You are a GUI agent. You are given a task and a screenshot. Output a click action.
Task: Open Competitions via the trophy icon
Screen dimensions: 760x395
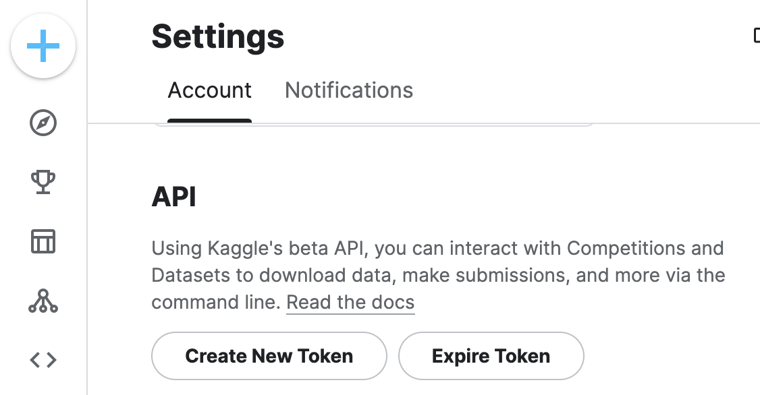[43, 181]
